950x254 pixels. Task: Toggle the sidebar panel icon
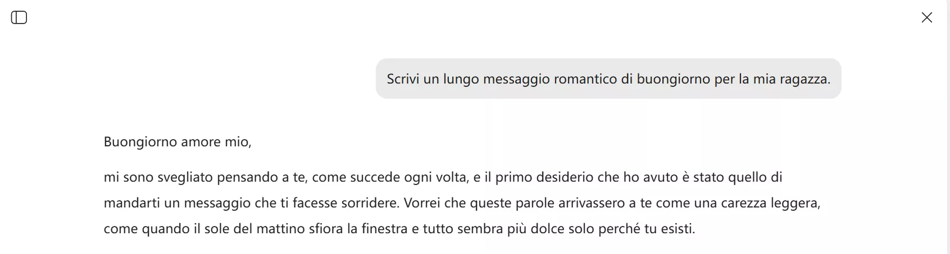point(19,18)
